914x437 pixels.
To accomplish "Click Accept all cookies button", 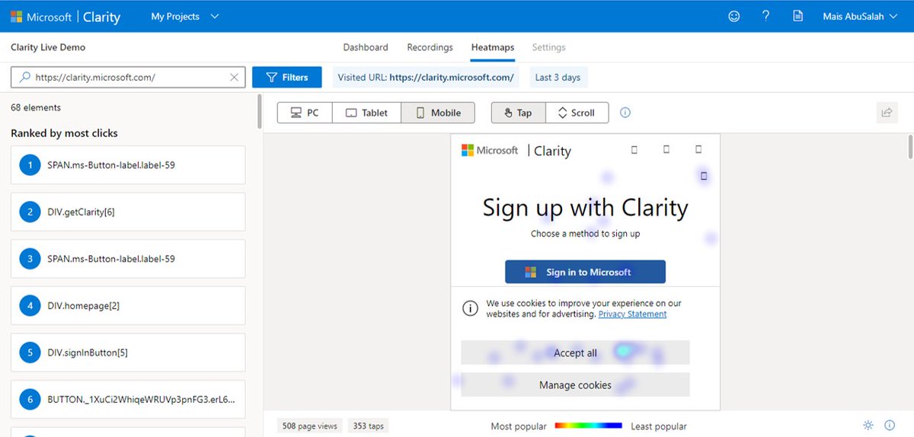I will click(575, 352).
